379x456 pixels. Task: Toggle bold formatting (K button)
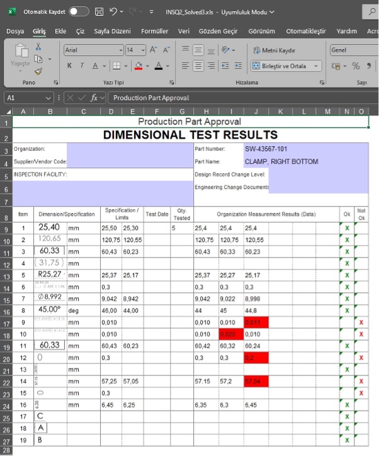pyautogui.click(x=69, y=66)
